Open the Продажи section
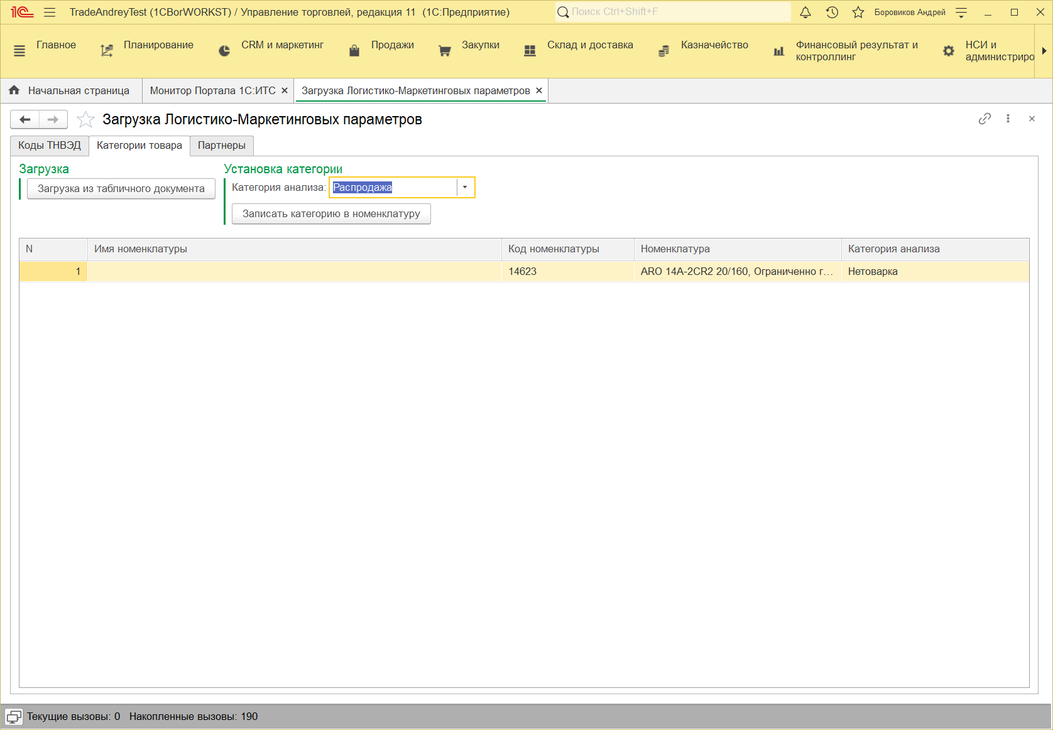 click(x=392, y=45)
